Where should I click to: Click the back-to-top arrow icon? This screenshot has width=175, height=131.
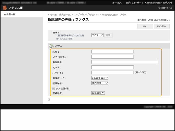(49, 99)
